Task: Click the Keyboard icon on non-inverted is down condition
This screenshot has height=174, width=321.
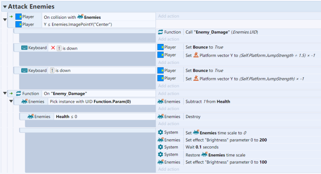Action: click(24, 70)
